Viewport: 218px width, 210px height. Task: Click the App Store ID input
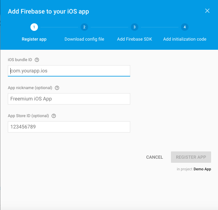69,127
